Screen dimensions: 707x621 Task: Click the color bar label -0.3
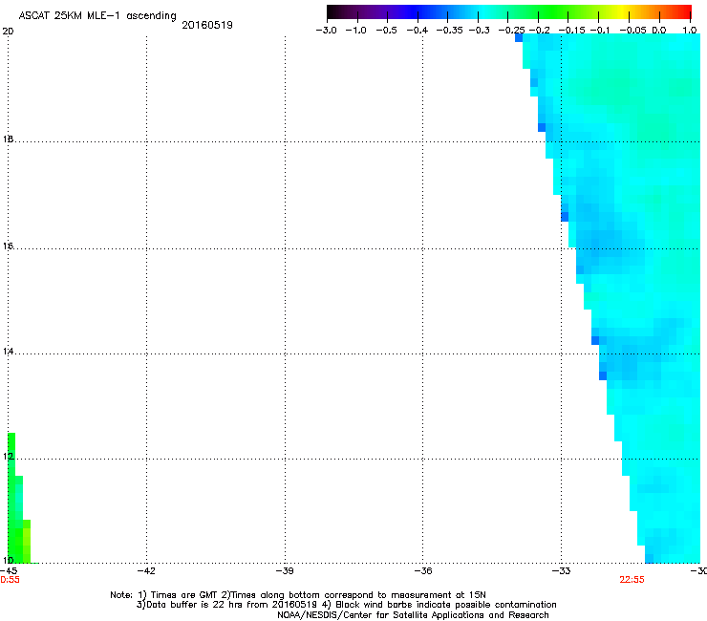point(480,31)
